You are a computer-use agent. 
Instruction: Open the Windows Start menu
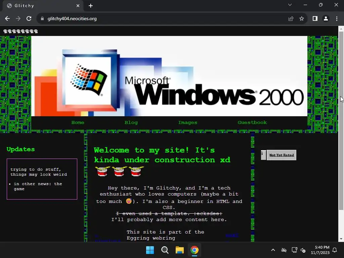(x=150, y=250)
